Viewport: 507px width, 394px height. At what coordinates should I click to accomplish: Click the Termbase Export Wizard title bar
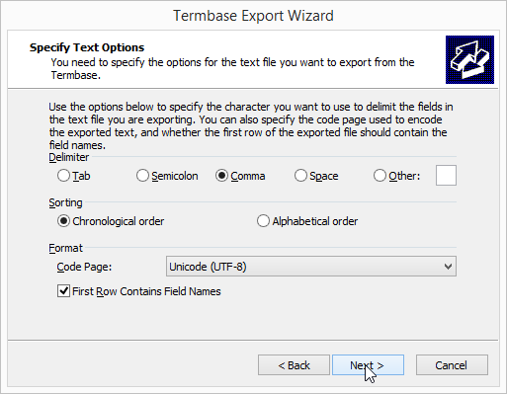[x=253, y=16]
